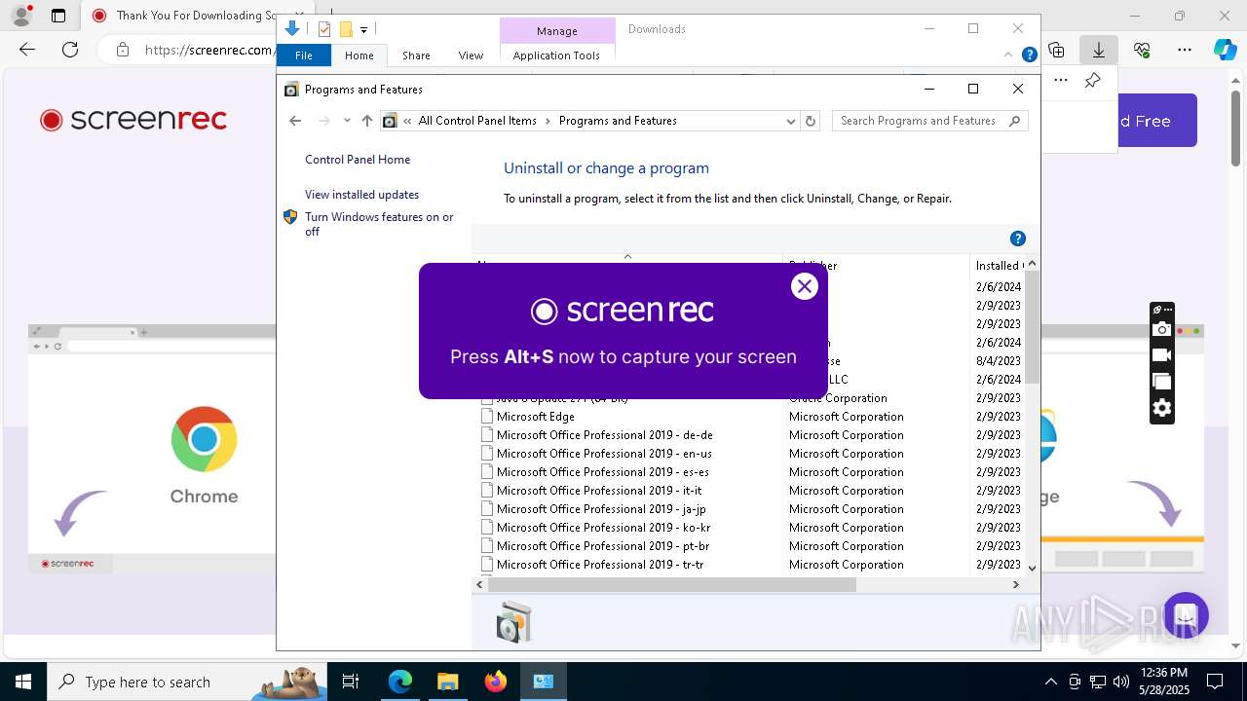Open the ScreenRec gallery icon
The image size is (1247, 701).
pyautogui.click(x=1161, y=382)
